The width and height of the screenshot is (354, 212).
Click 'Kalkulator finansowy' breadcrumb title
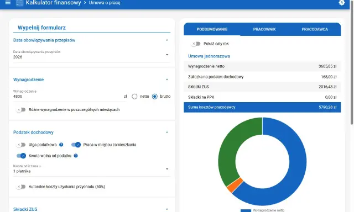pos(53,3)
